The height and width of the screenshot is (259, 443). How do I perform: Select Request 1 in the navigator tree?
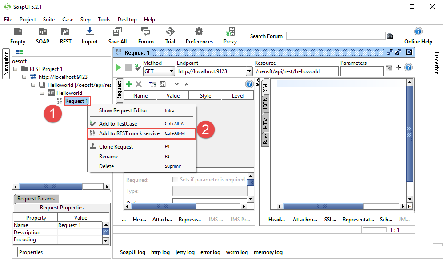click(76, 101)
